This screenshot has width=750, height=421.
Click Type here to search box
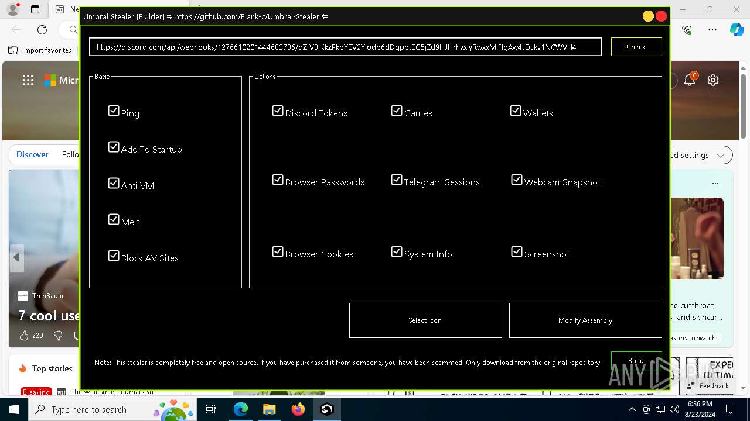pos(111,409)
